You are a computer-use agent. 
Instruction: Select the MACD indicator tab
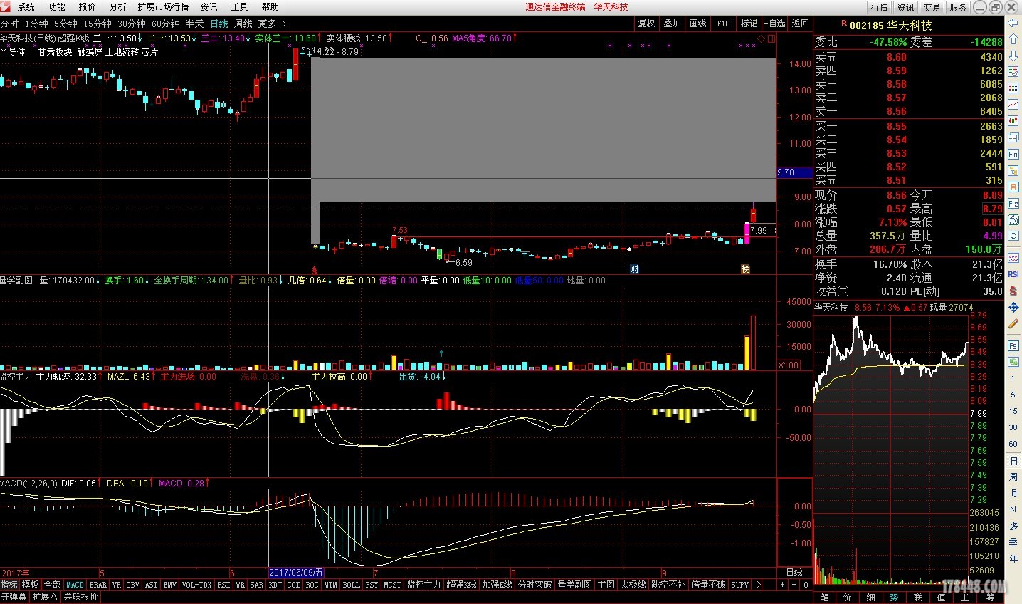pos(75,585)
